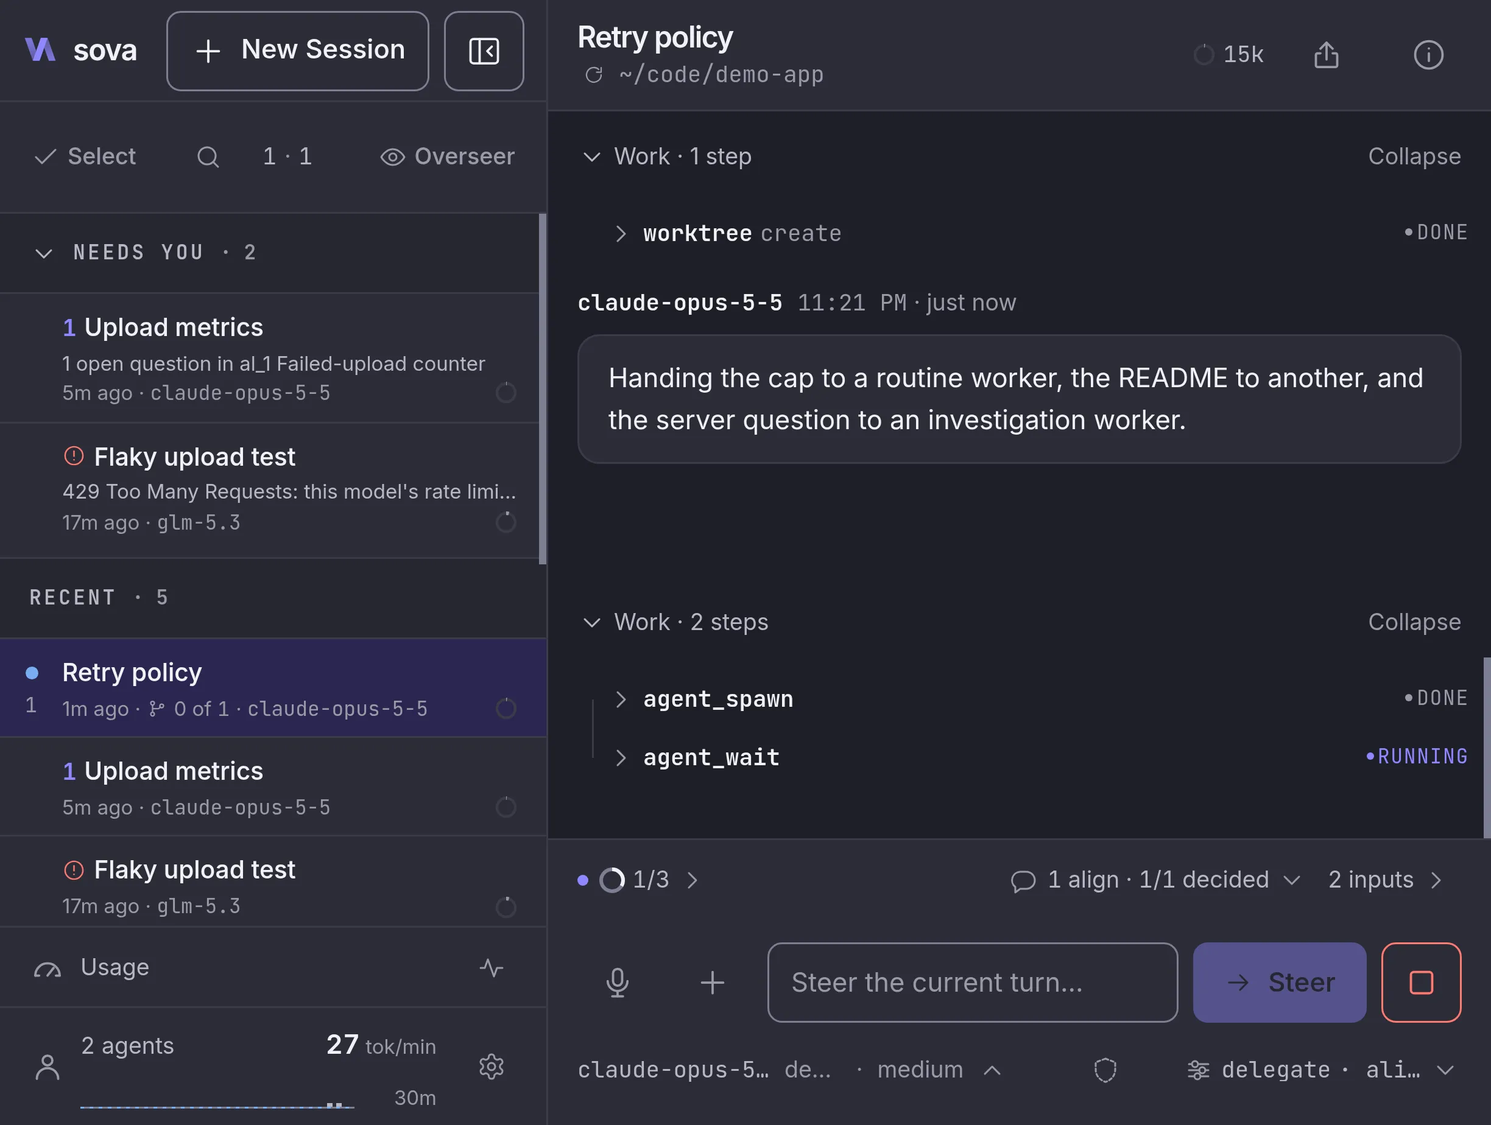Click the error icon on Flaky upload test in Needs You
Viewport: 1491px width, 1125px height.
[74, 456]
